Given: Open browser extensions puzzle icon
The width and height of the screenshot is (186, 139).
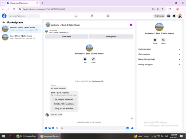Looking at the screenshot, I should click(170, 9).
